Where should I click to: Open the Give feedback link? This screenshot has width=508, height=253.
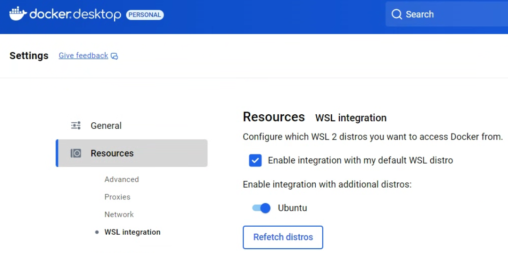[x=83, y=55]
